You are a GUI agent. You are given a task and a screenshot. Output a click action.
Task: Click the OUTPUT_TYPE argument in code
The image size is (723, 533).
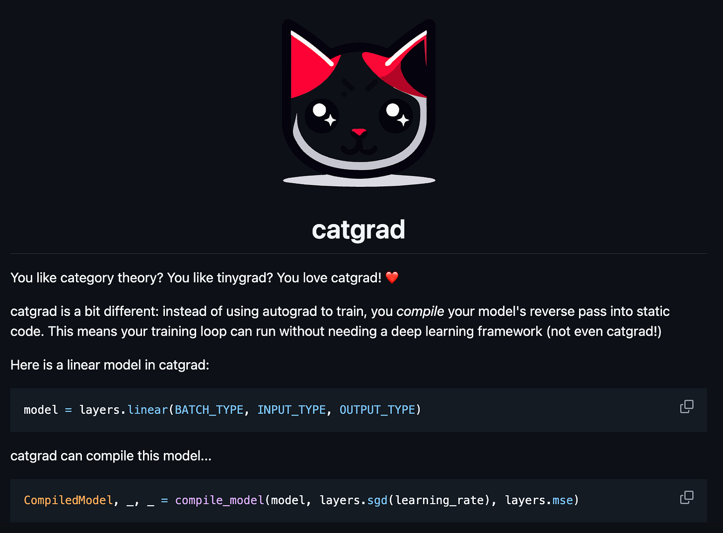(377, 410)
